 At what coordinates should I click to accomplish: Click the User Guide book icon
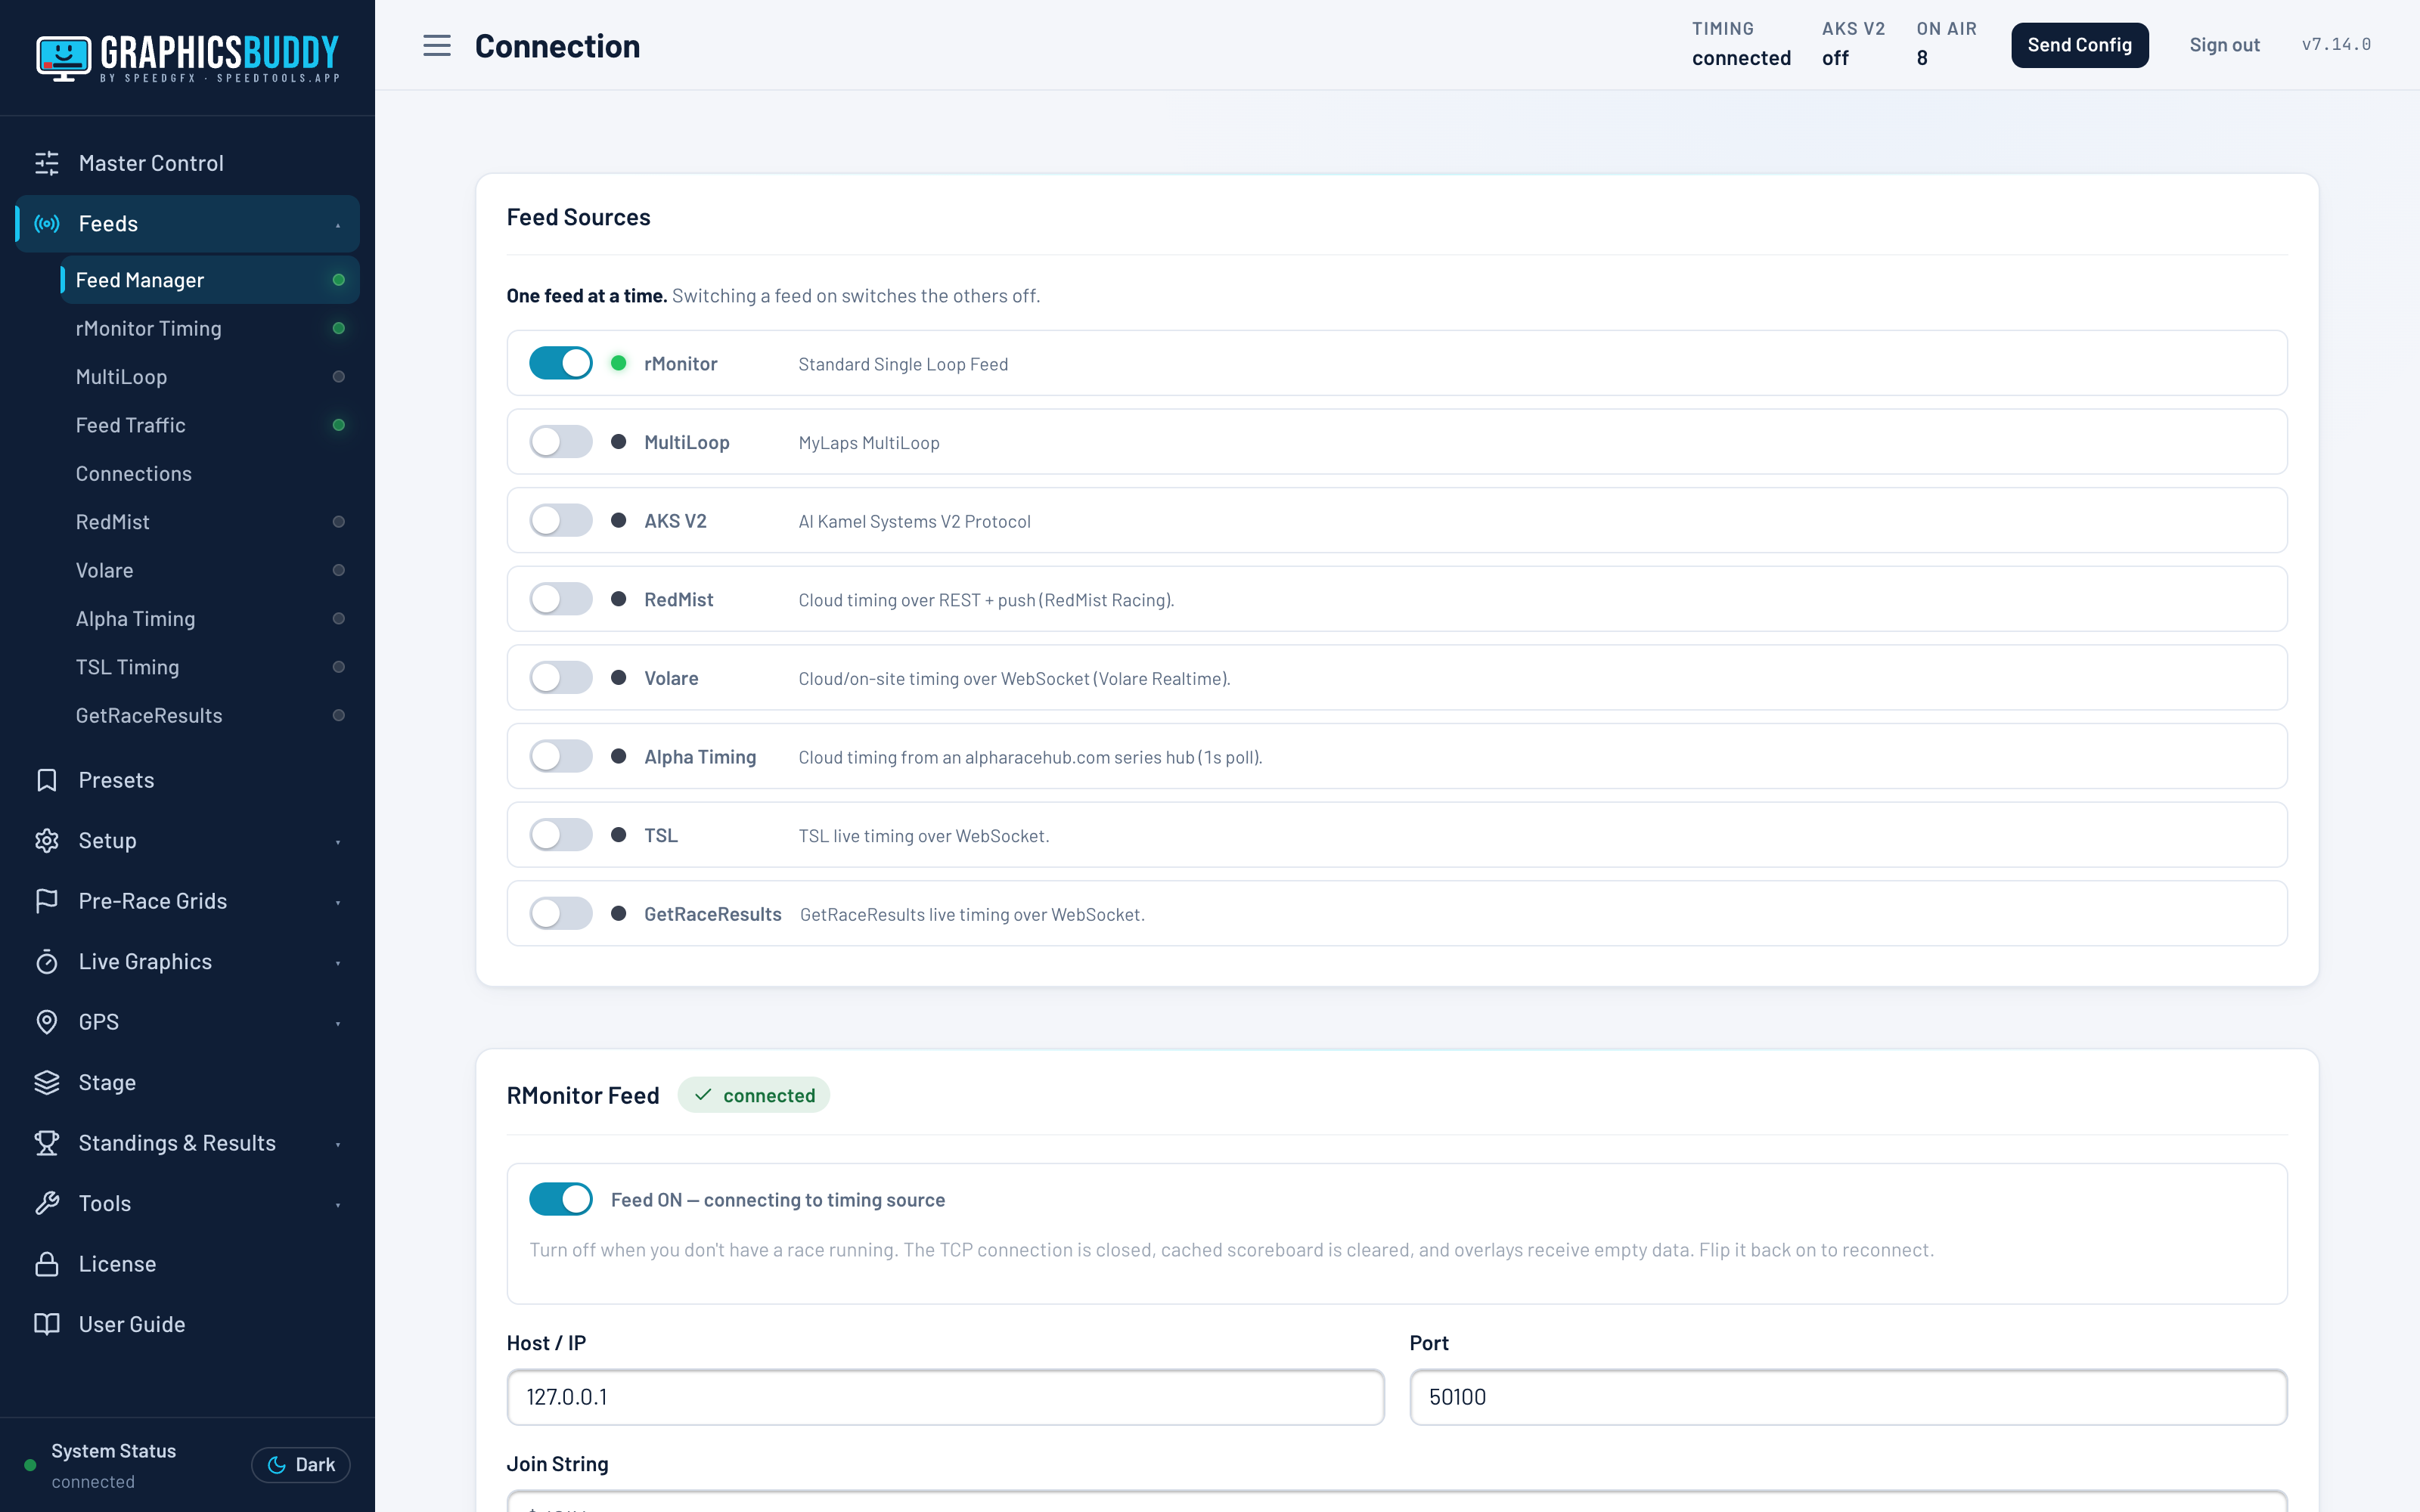click(x=47, y=1325)
